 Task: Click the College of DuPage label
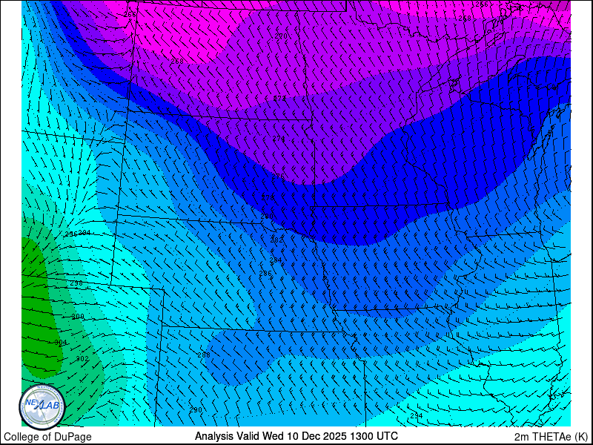pos(47,437)
